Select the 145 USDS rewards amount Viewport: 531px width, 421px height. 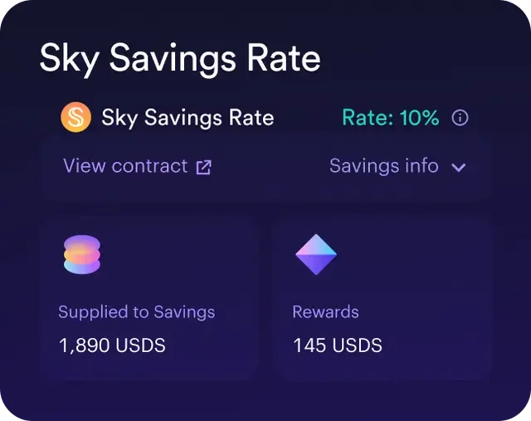point(337,345)
